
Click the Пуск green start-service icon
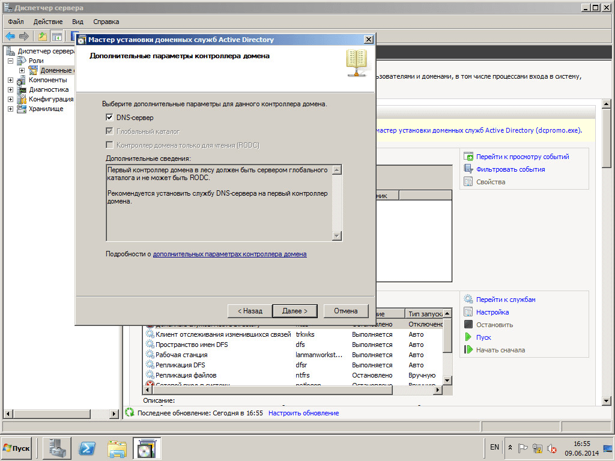[x=468, y=337]
